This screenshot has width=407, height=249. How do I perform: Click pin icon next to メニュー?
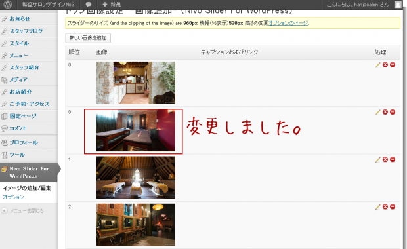[x=5, y=56]
